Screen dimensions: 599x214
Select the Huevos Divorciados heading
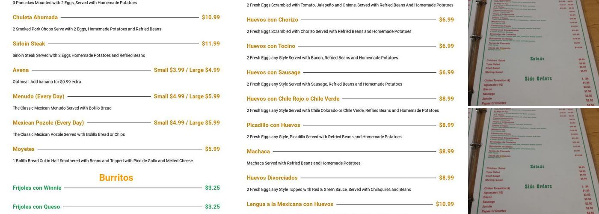coord(272,178)
